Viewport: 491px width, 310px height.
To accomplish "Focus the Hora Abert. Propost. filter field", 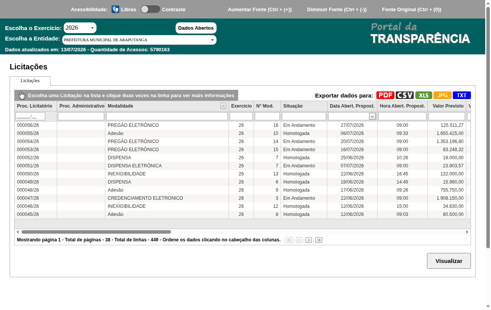I will click(402, 116).
